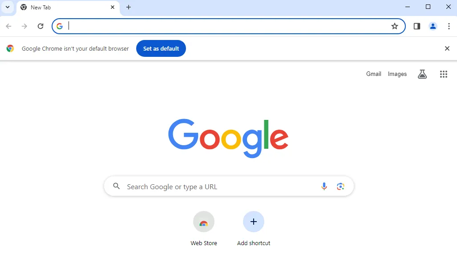Go back to previous page

[9, 26]
